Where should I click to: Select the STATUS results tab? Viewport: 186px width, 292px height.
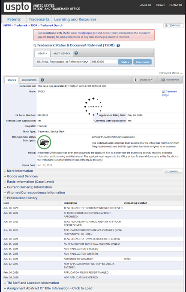click(12, 80)
